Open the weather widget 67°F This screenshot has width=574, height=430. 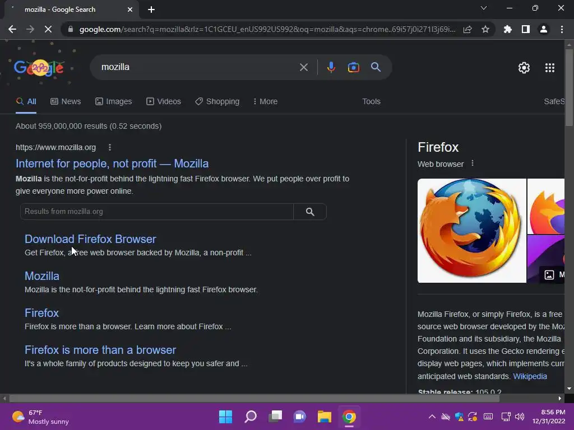[40, 417]
